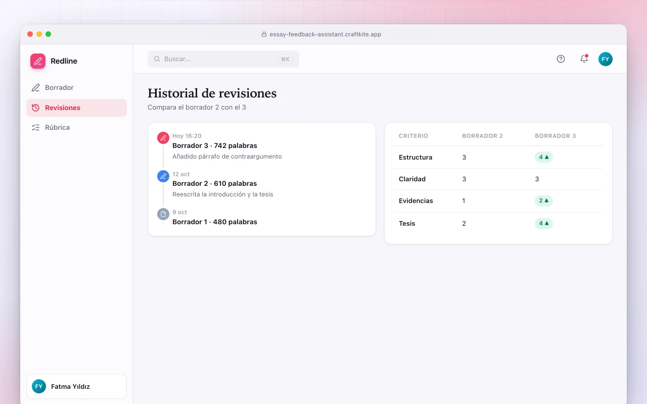Click the 'Historial de revisiones' heading

coord(212,93)
